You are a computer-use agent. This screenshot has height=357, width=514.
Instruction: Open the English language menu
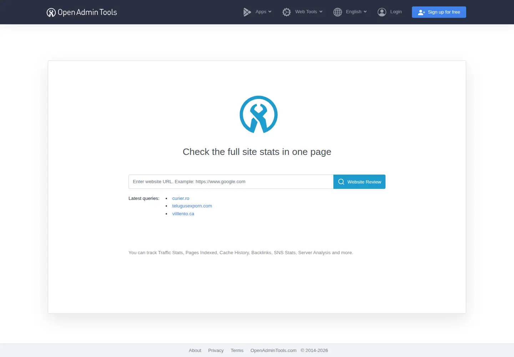pyautogui.click(x=350, y=12)
